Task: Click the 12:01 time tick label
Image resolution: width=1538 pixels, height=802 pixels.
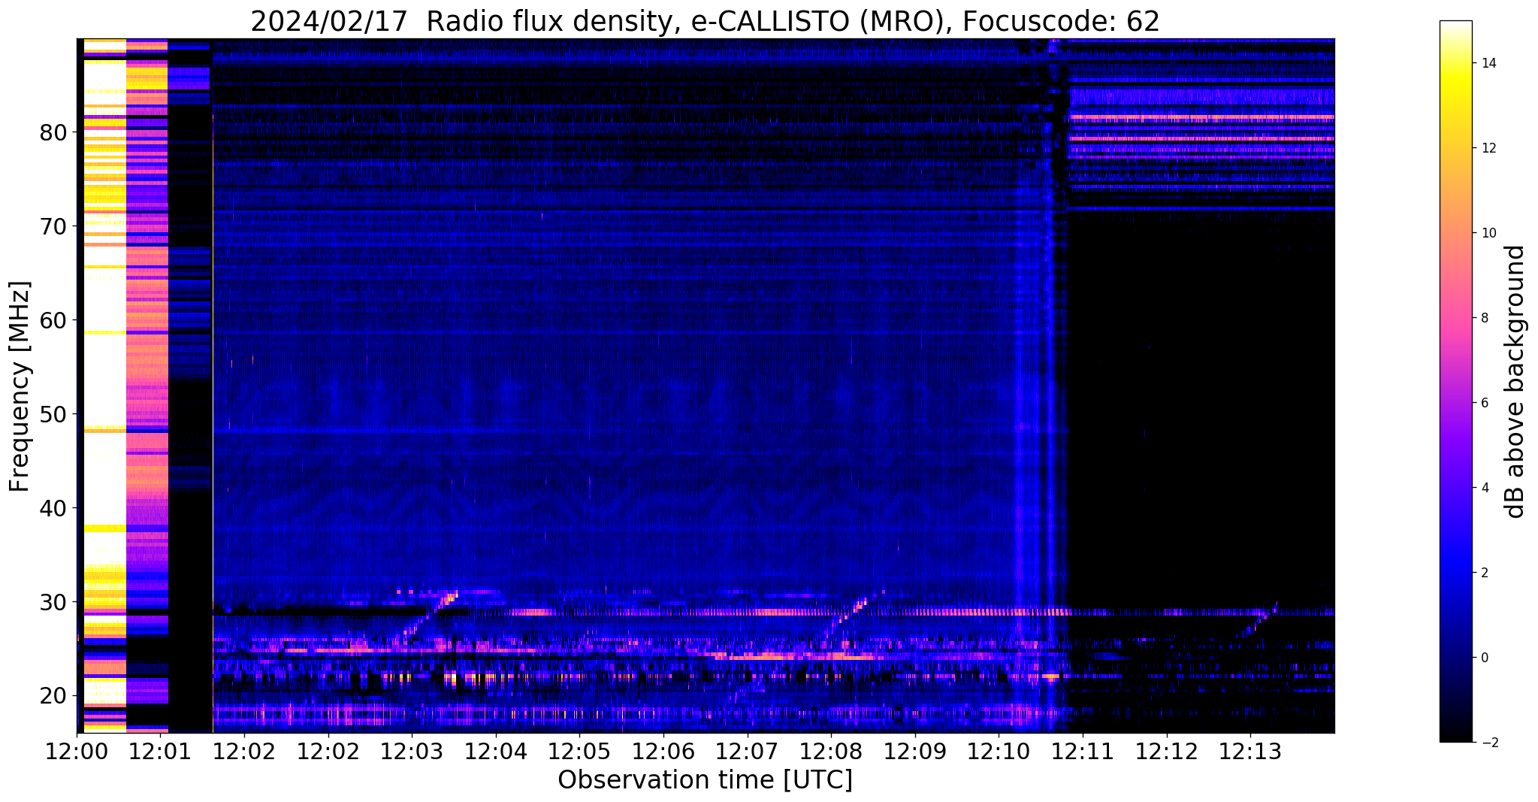Action: coord(160,751)
